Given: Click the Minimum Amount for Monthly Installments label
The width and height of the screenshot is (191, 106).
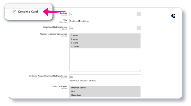Looking at the screenshot, I should coord(48,76).
